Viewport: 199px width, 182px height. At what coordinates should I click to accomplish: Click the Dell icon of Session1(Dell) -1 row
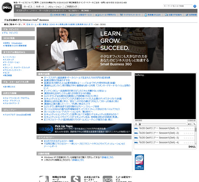click(136, 128)
